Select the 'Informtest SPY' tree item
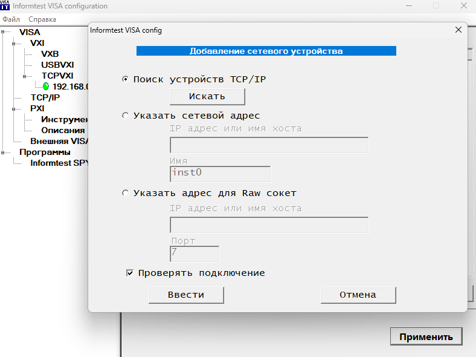The width and height of the screenshot is (476, 357). 59,163
